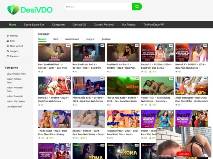Open the Contact US menu item
Image resolution: width=213 pixels, height=159 pixels.
coord(79,25)
